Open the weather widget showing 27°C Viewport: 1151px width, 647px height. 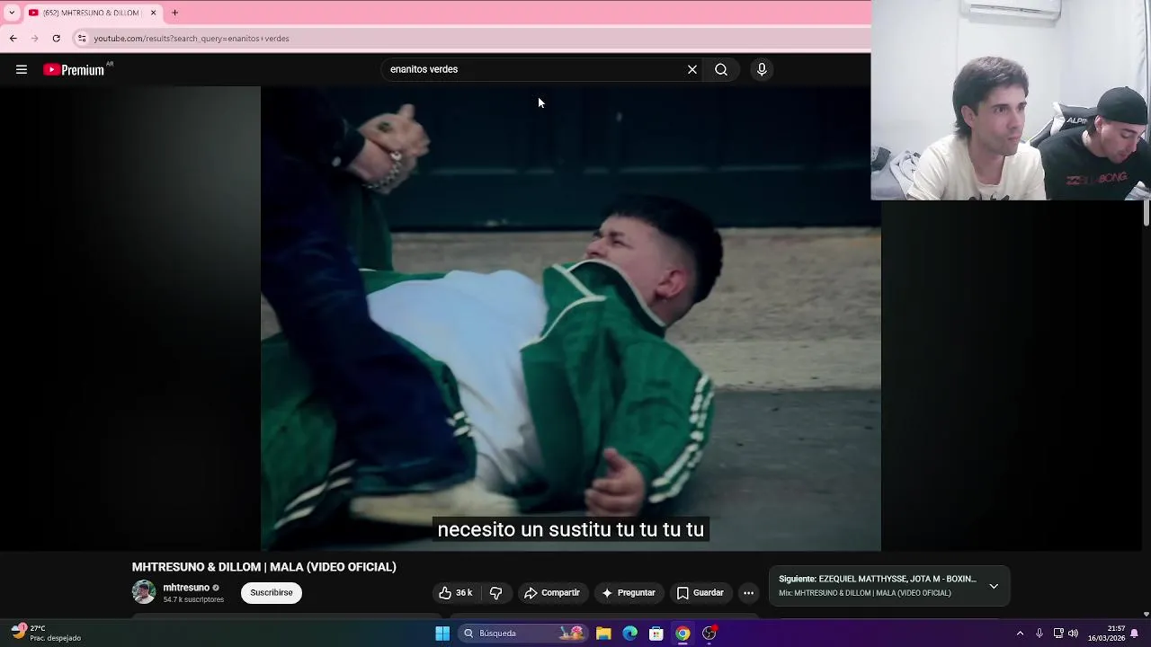[47, 634]
